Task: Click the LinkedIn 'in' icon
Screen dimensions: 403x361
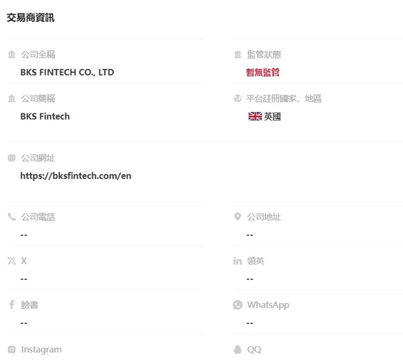Action: (238, 261)
